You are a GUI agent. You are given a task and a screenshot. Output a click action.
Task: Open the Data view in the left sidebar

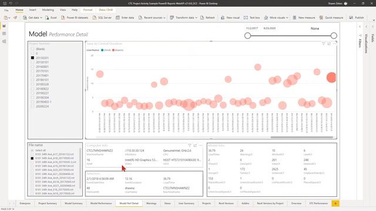coord(4,33)
